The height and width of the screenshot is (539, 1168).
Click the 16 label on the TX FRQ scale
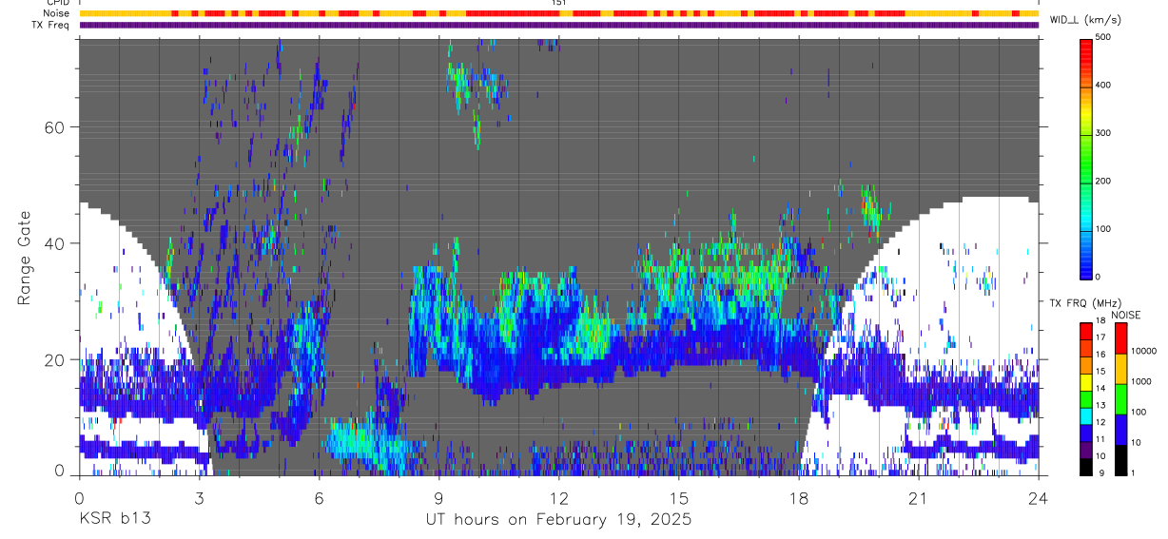coord(1100,355)
